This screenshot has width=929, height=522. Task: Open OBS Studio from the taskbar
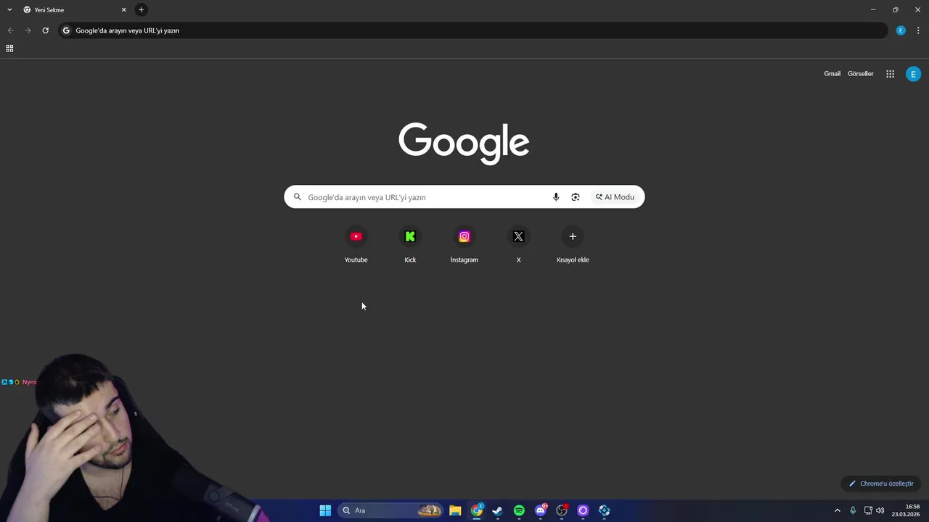pyautogui.click(x=562, y=510)
